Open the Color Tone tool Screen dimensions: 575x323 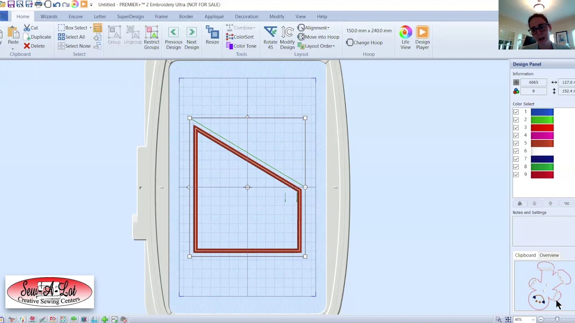(241, 46)
